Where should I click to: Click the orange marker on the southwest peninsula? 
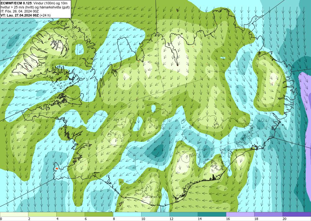(57, 169)
